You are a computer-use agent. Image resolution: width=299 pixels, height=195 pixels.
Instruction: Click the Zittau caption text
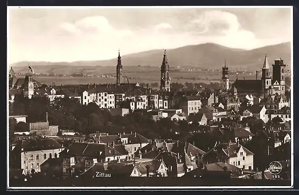(103, 175)
